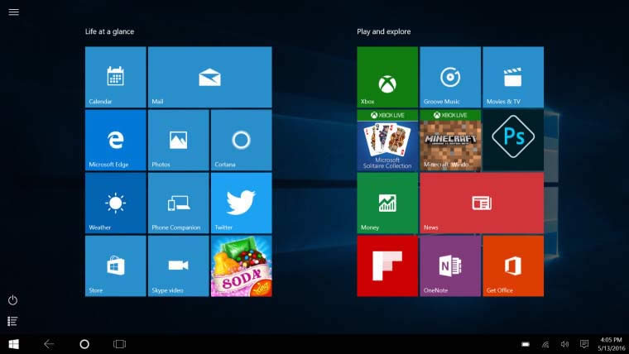Screen dimensions: 629x354
Task: Open Microsoft Edge browser tile
Action: tap(115, 140)
